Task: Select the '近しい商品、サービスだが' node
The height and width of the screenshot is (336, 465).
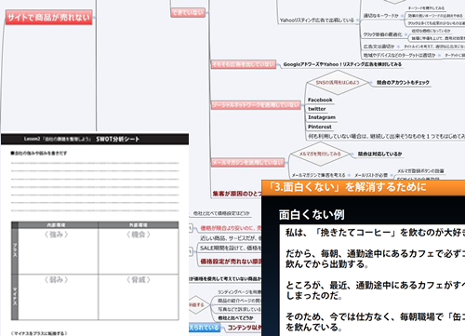Action: tap(231, 238)
